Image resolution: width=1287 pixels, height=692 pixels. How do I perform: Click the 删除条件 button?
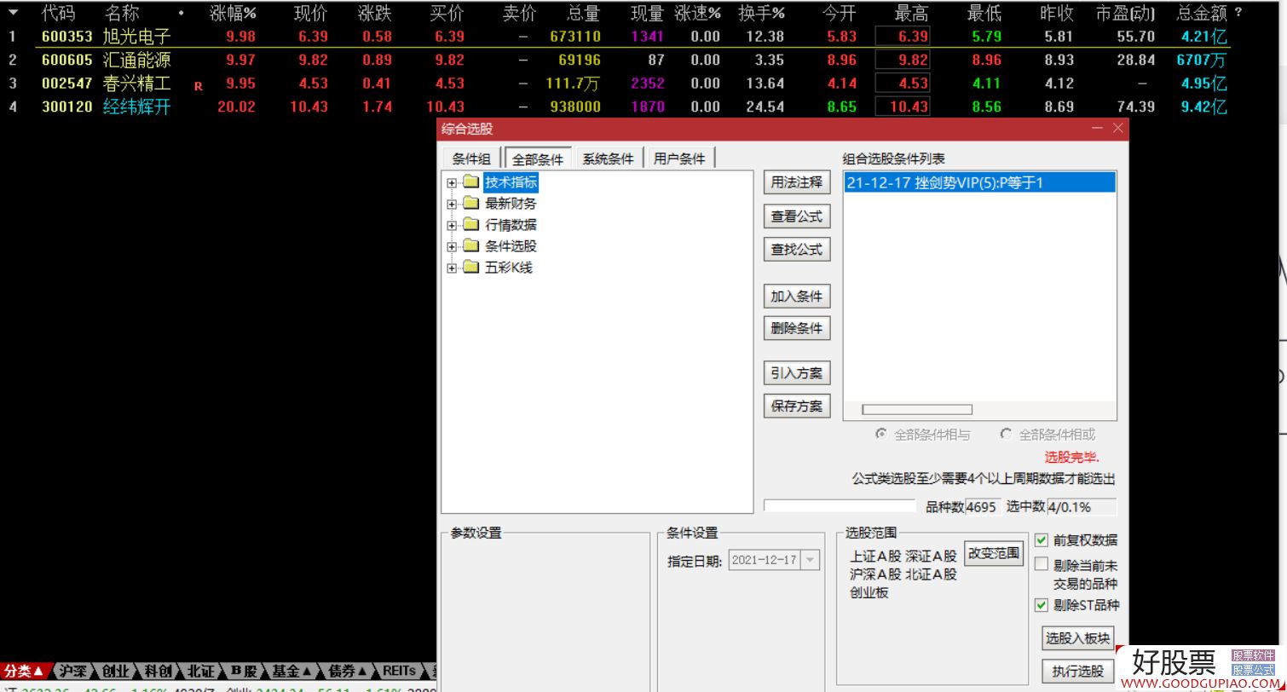click(x=797, y=329)
